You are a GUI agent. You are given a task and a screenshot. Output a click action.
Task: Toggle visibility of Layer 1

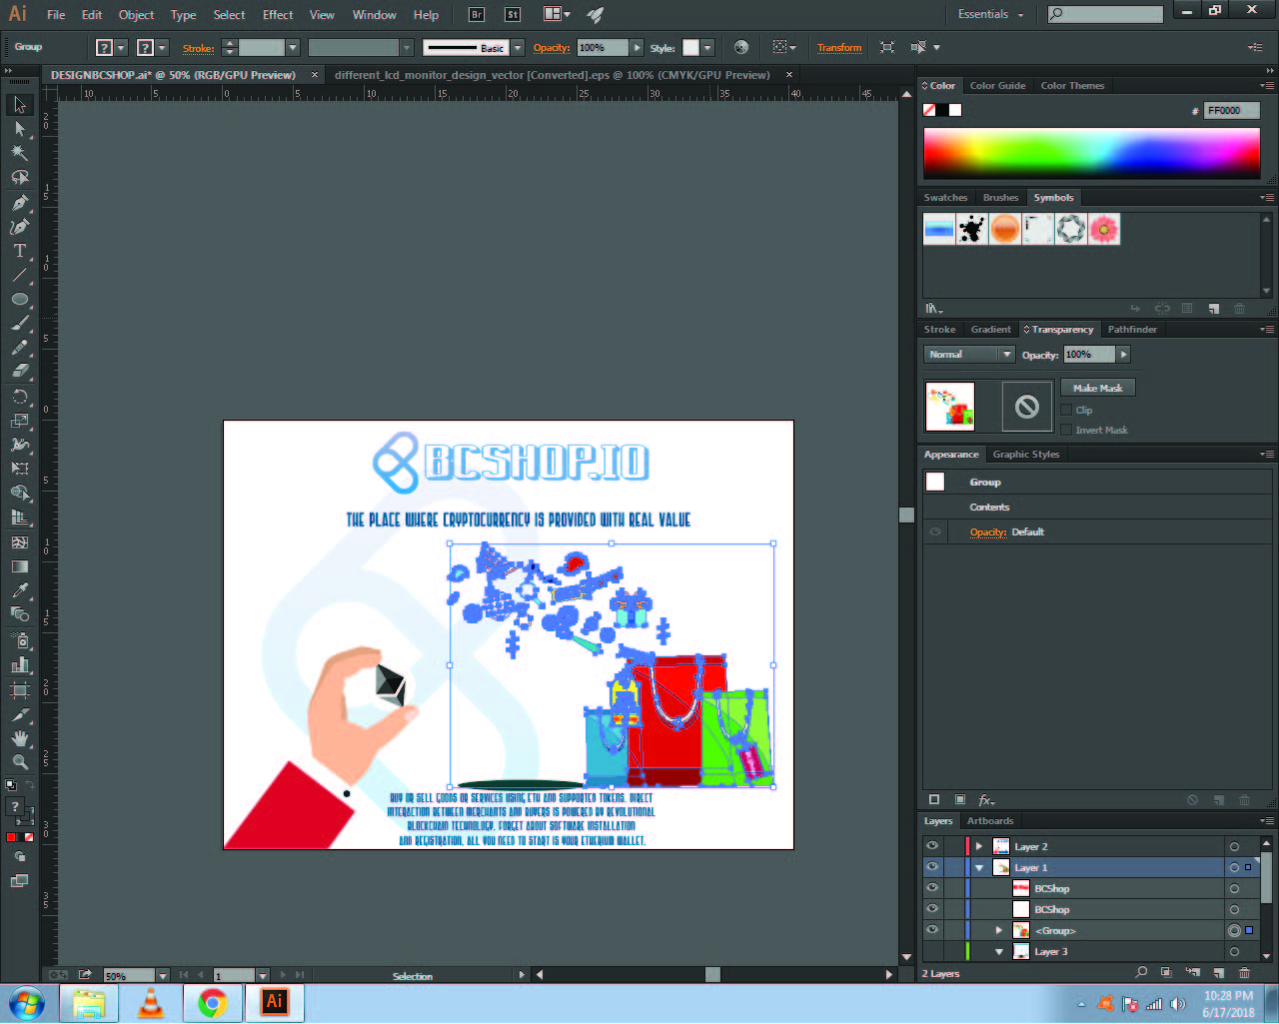tap(932, 867)
